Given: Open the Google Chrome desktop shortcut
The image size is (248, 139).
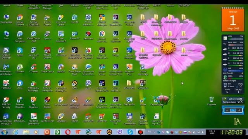Looking at the screenshot, I should coord(20,20).
